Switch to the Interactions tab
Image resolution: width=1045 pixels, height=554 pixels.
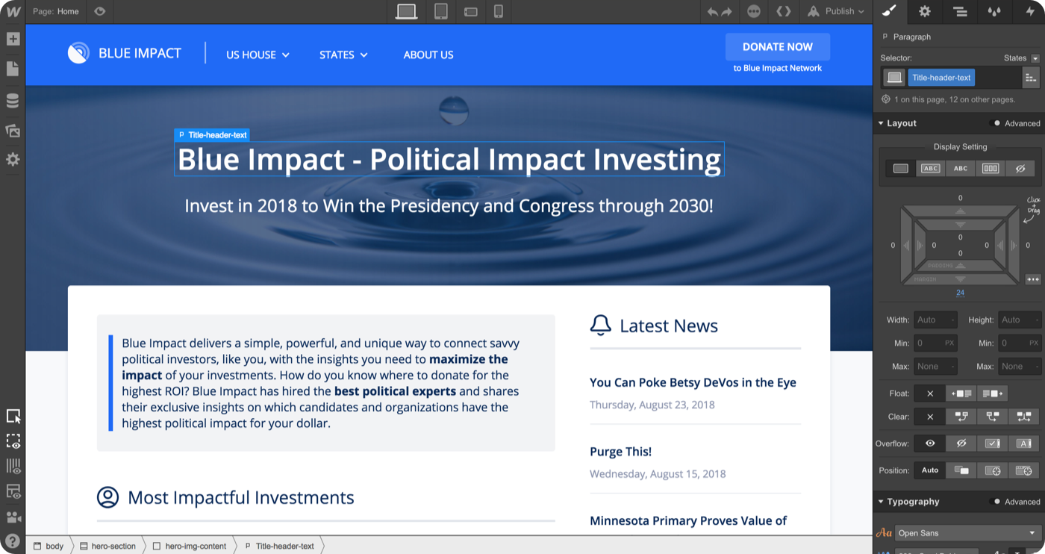(x=1030, y=11)
